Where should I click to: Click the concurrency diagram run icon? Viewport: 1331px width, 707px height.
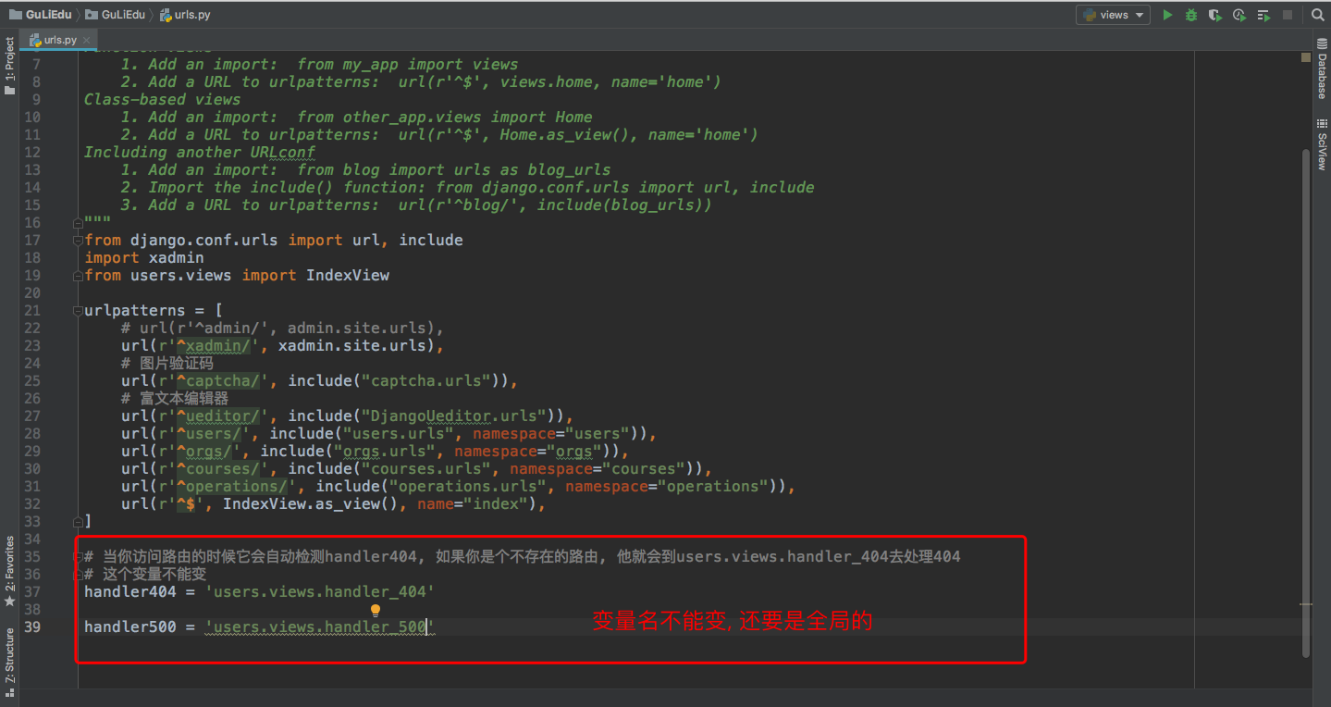click(1263, 15)
